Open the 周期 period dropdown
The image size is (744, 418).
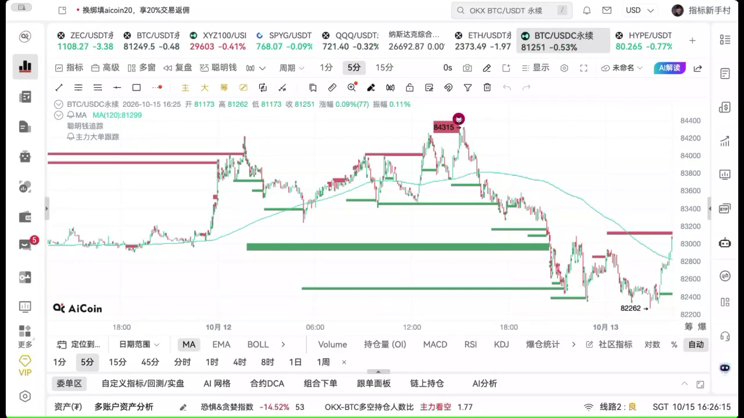tap(292, 68)
